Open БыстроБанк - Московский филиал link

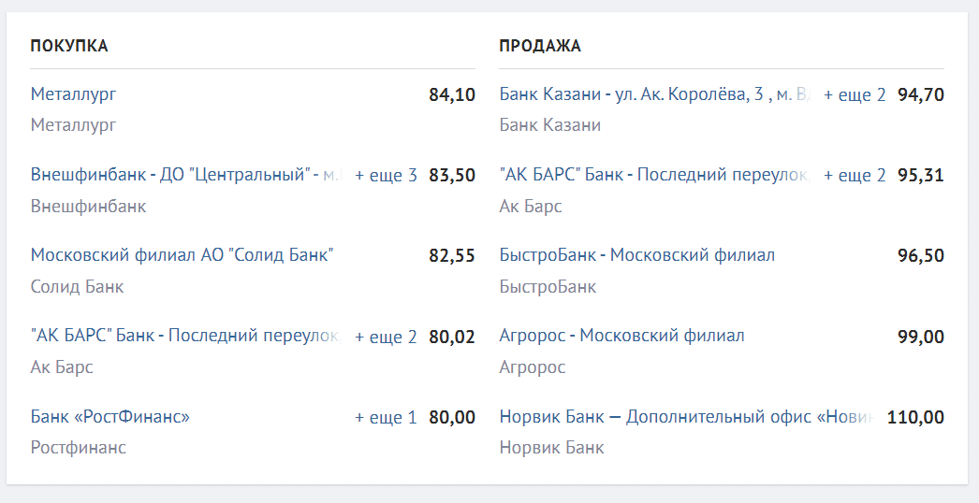point(636,256)
